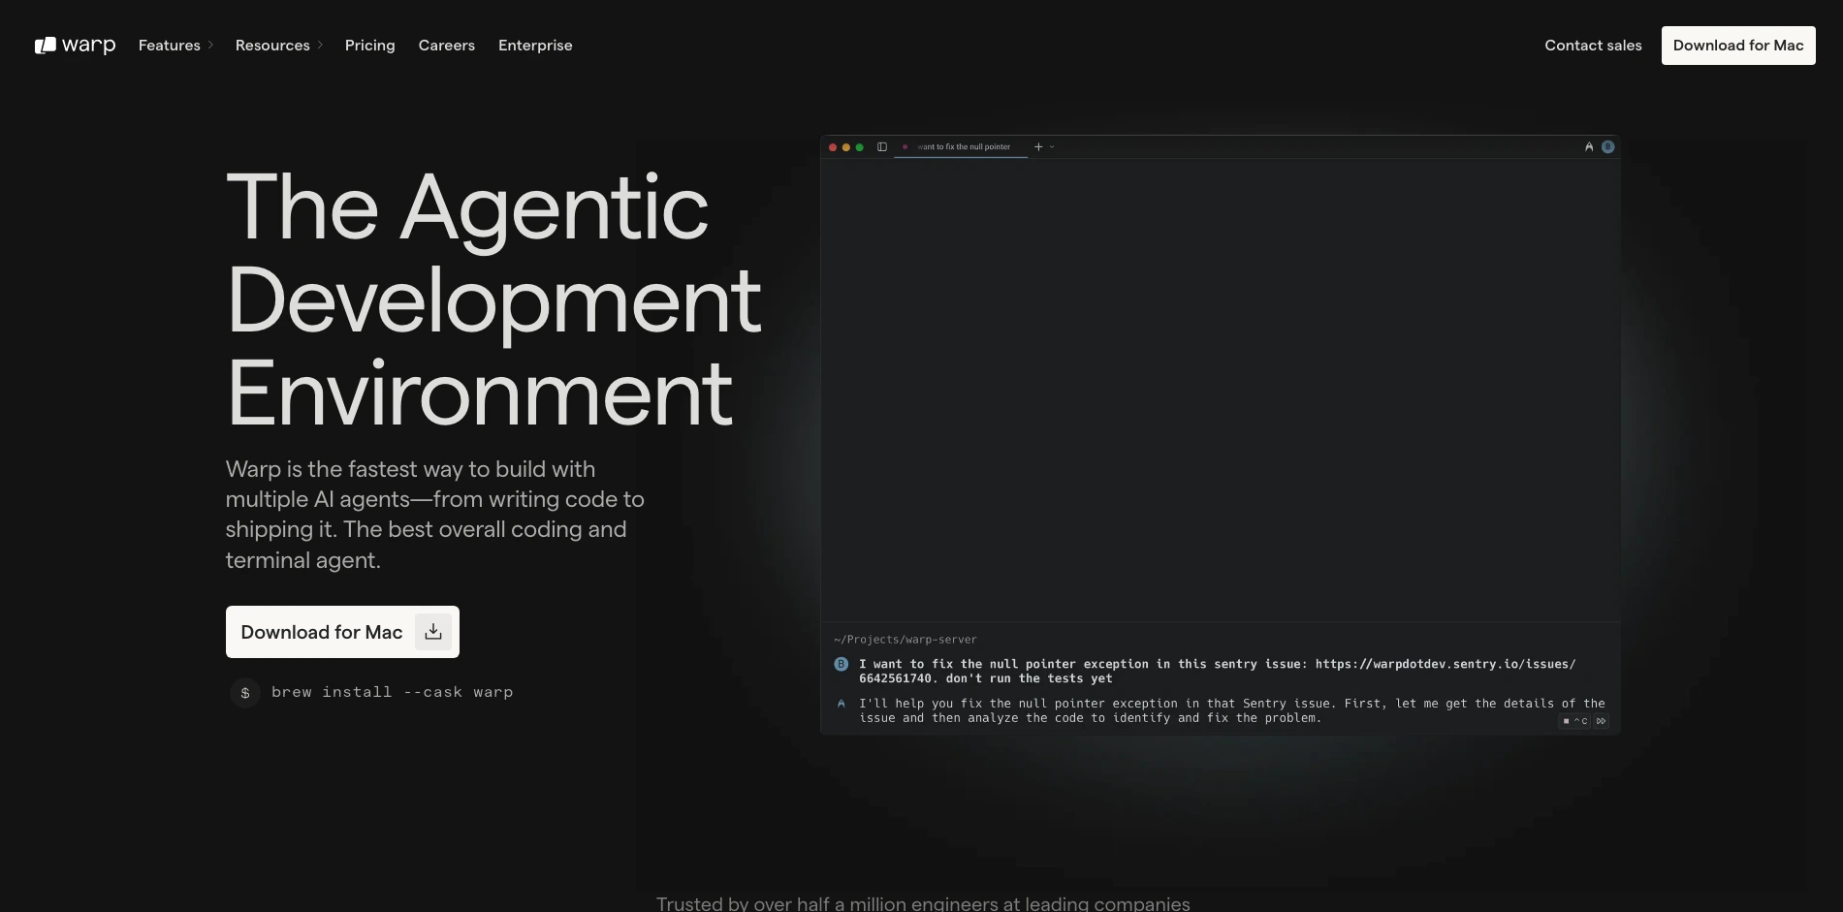Click 'The Agentic Development Environment' headline
The image size is (1843, 912).
click(x=493, y=299)
